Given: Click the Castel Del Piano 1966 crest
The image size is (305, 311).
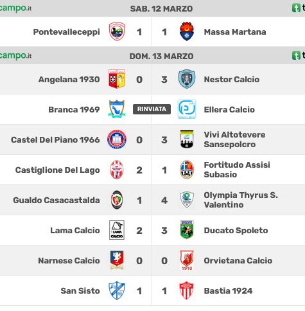Looking at the screenshot, I should (117, 139).
